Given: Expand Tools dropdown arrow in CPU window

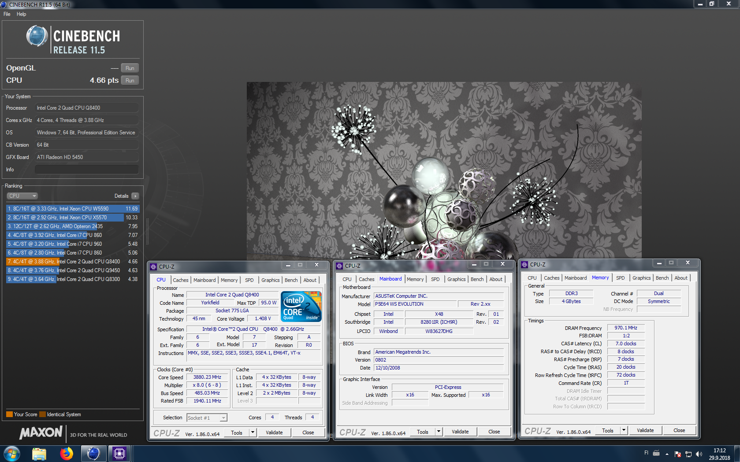Looking at the screenshot, I should (x=253, y=432).
